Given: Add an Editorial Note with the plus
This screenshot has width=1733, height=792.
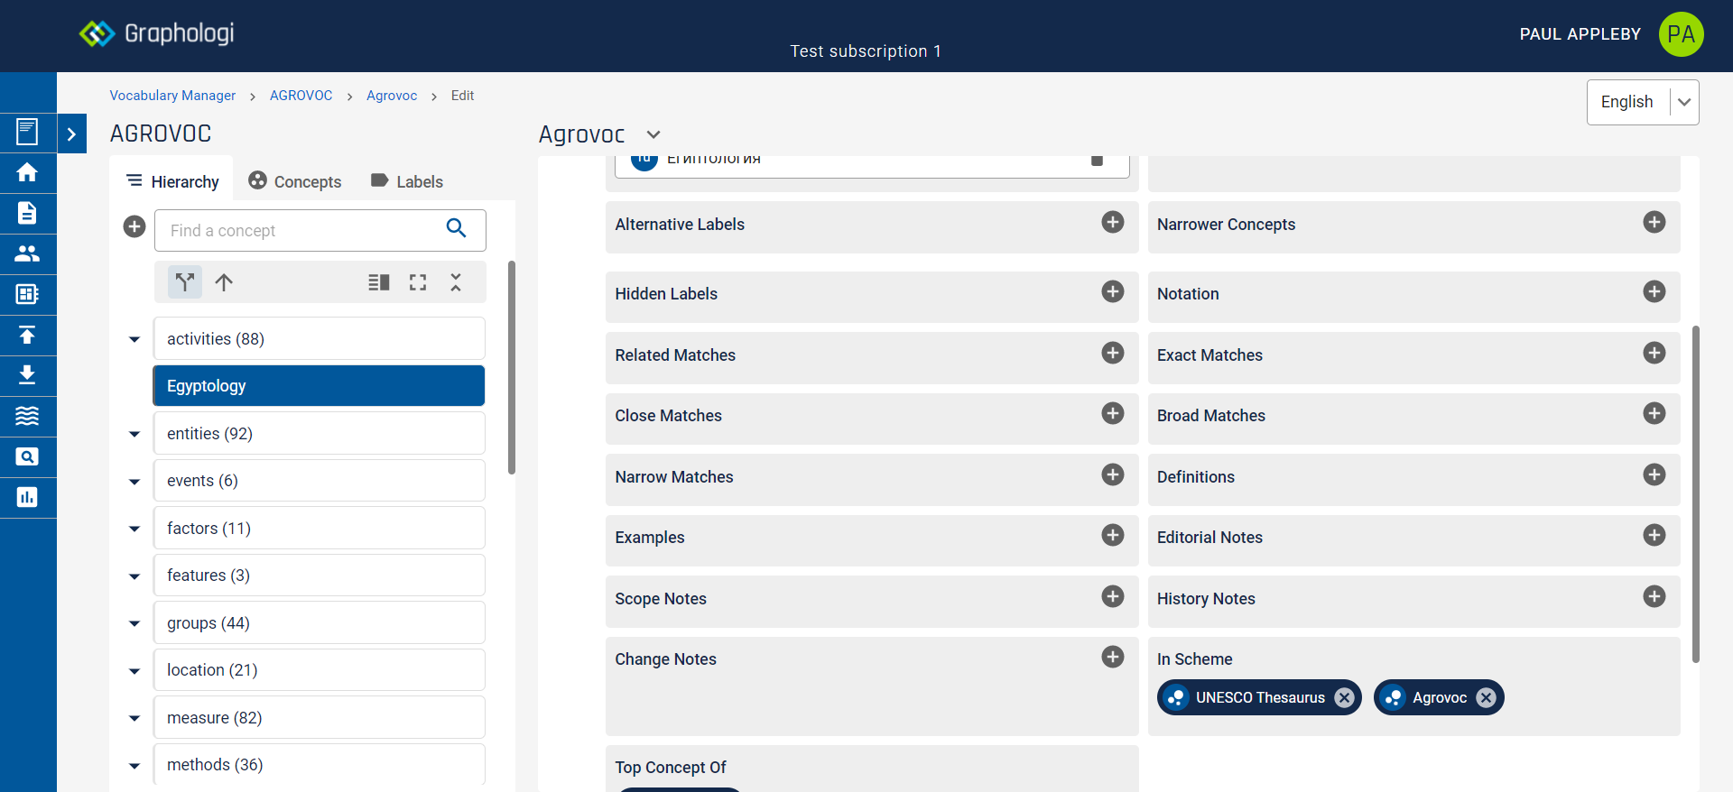Looking at the screenshot, I should coord(1654,535).
